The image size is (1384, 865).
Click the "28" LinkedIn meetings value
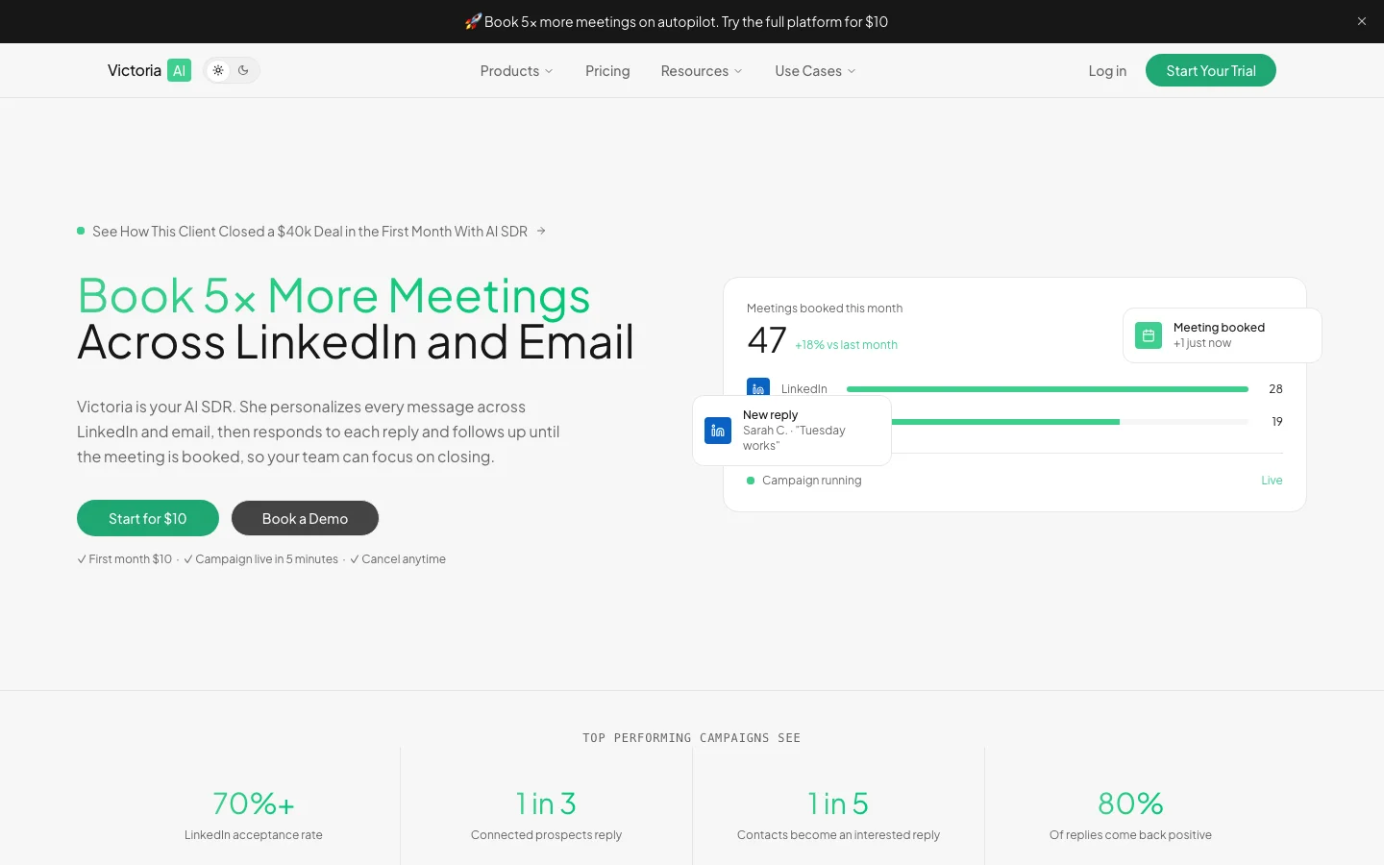coord(1275,389)
